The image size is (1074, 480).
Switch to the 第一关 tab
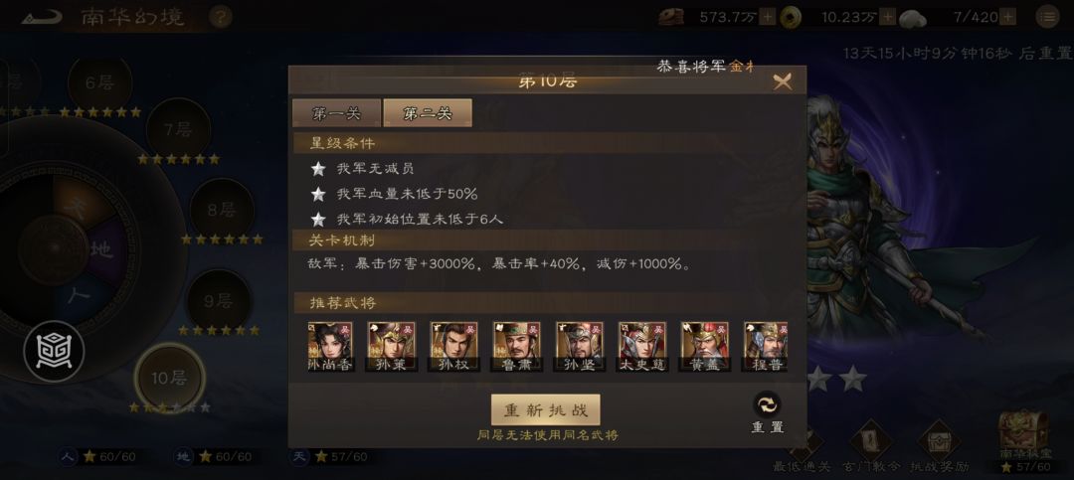pyautogui.click(x=336, y=113)
